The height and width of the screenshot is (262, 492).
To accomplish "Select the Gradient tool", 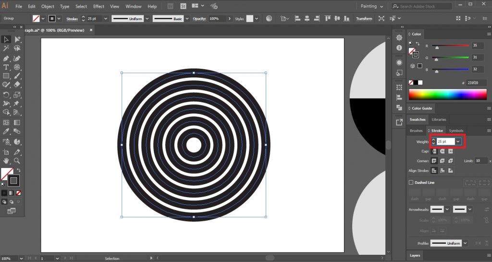I will (x=17, y=123).
